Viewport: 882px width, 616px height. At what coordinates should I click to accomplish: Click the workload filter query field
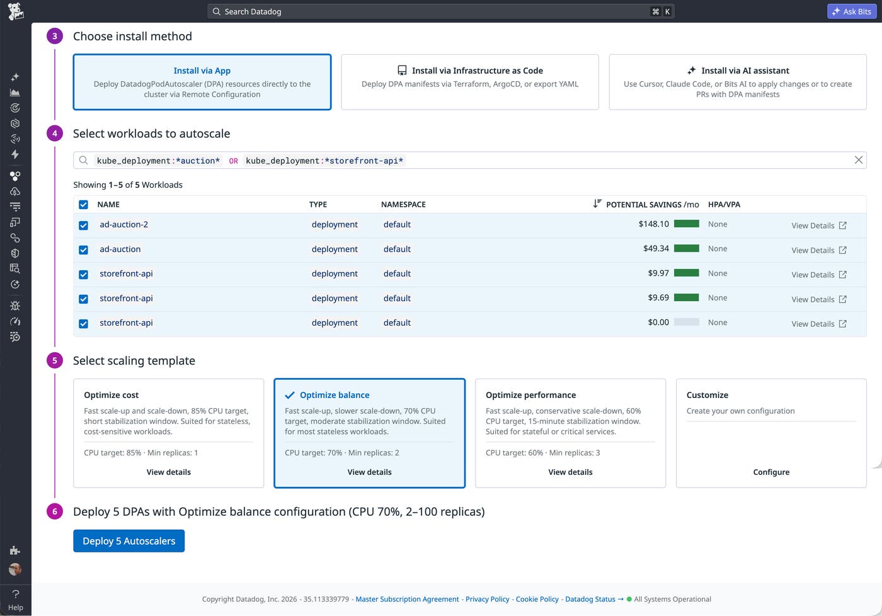coord(470,160)
